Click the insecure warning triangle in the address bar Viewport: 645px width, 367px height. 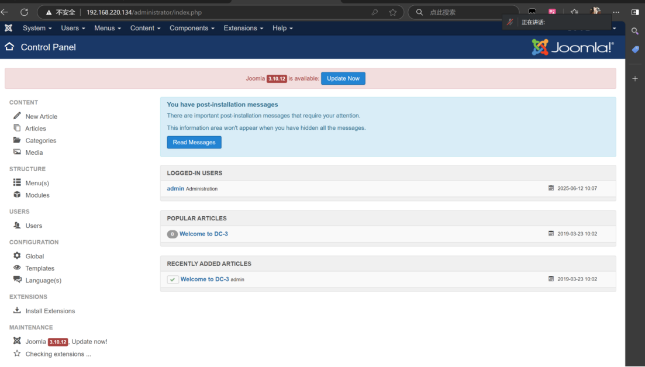pos(49,12)
